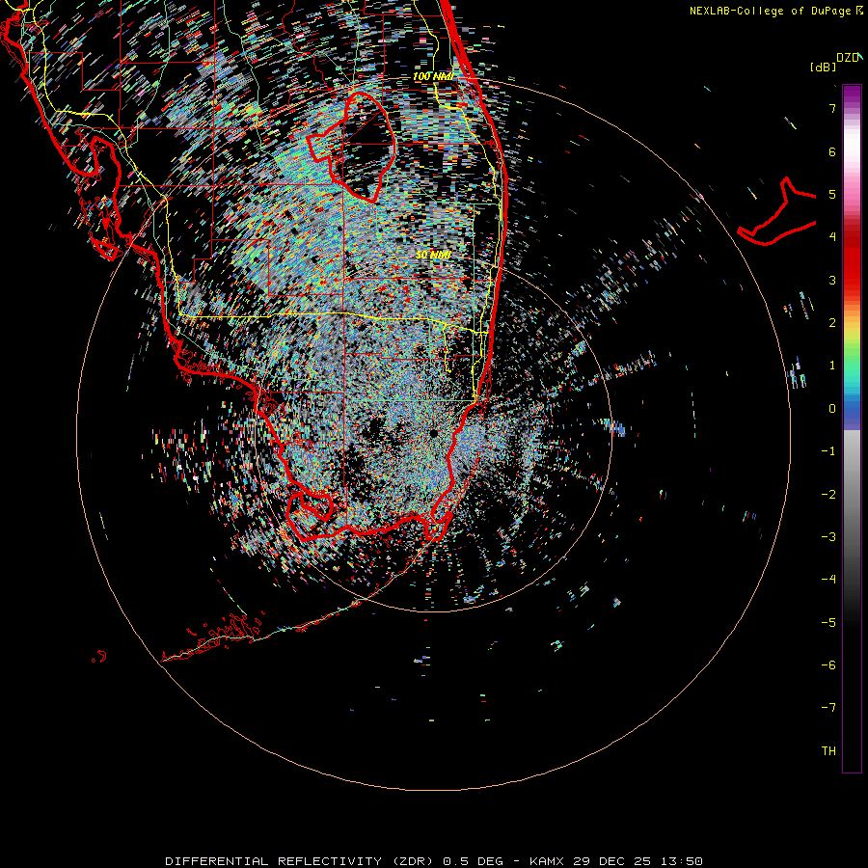Image resolution: width=868 pixels, height=868 pixels.
Task: Click the red island outline east of Florida
Action: pos(776,211)
